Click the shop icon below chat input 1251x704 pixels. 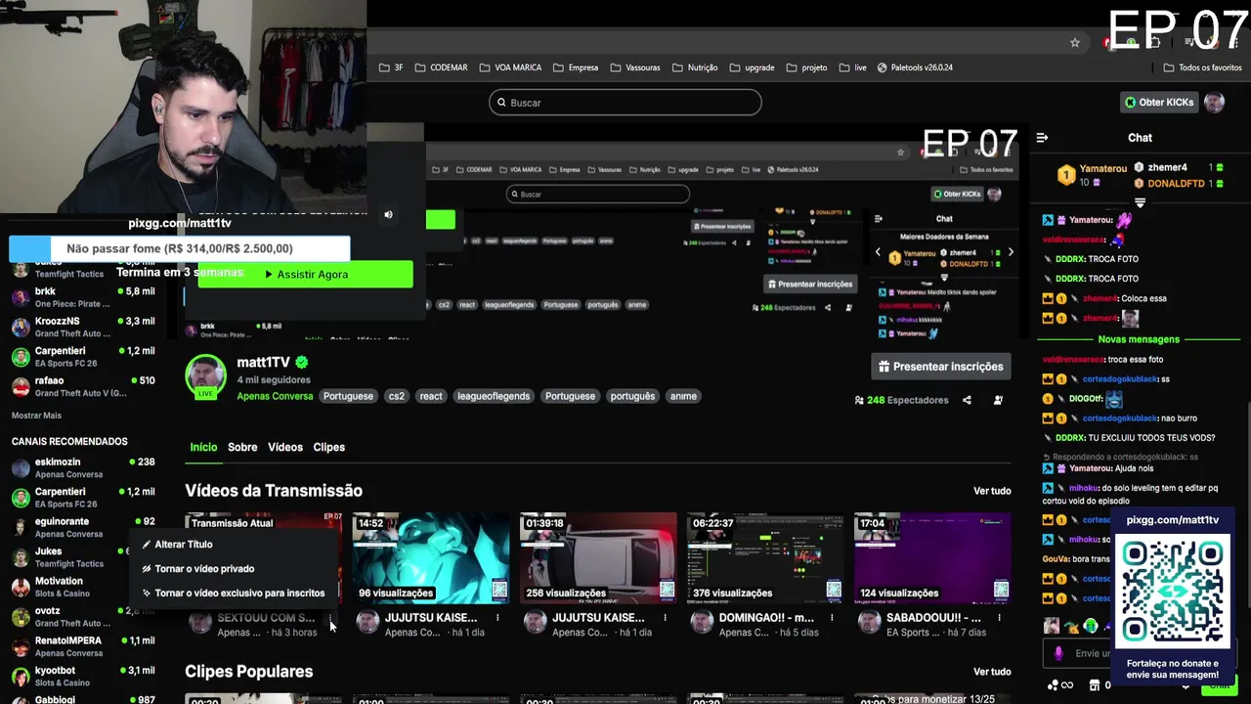click(x=1095, y=684)
